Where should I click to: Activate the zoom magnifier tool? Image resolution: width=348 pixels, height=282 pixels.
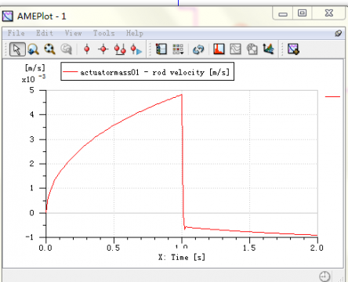33,49
